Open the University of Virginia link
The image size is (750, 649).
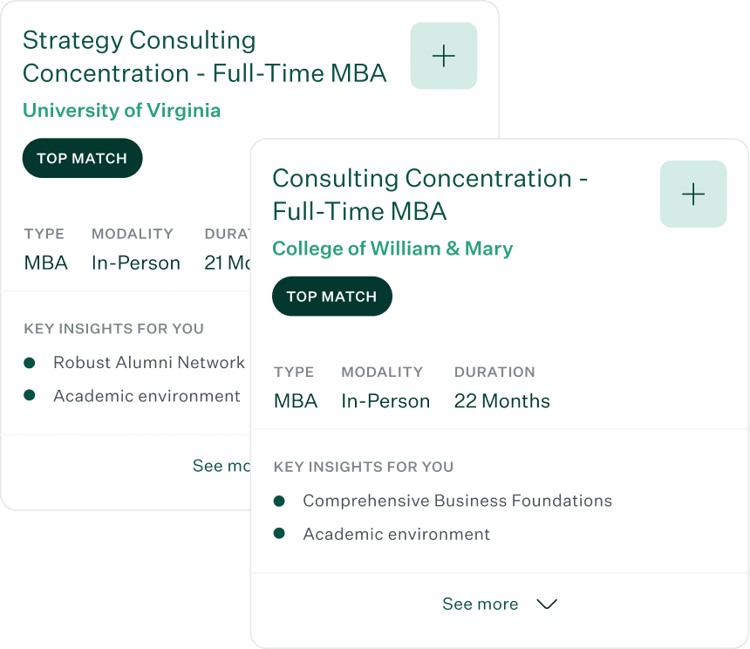click(121, 110)
